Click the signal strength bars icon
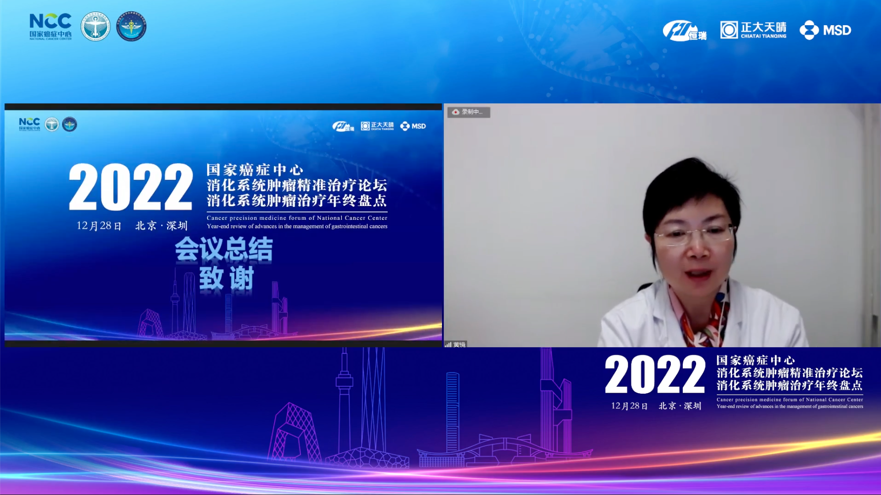The height and width of the screenshot is (495, 881). pyautogui.click(x=448, y=344)
